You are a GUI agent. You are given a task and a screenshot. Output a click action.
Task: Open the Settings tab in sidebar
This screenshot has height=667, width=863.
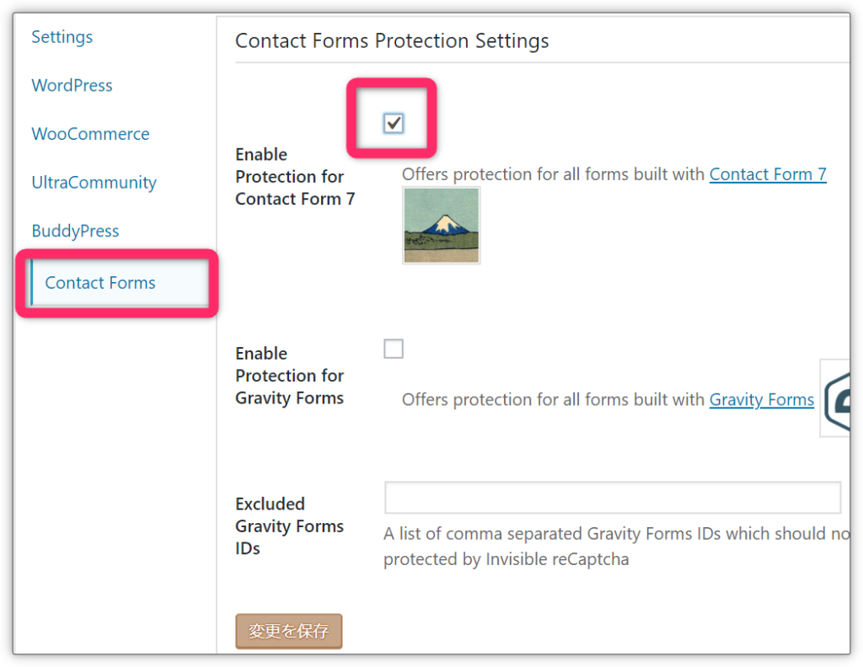62,37
